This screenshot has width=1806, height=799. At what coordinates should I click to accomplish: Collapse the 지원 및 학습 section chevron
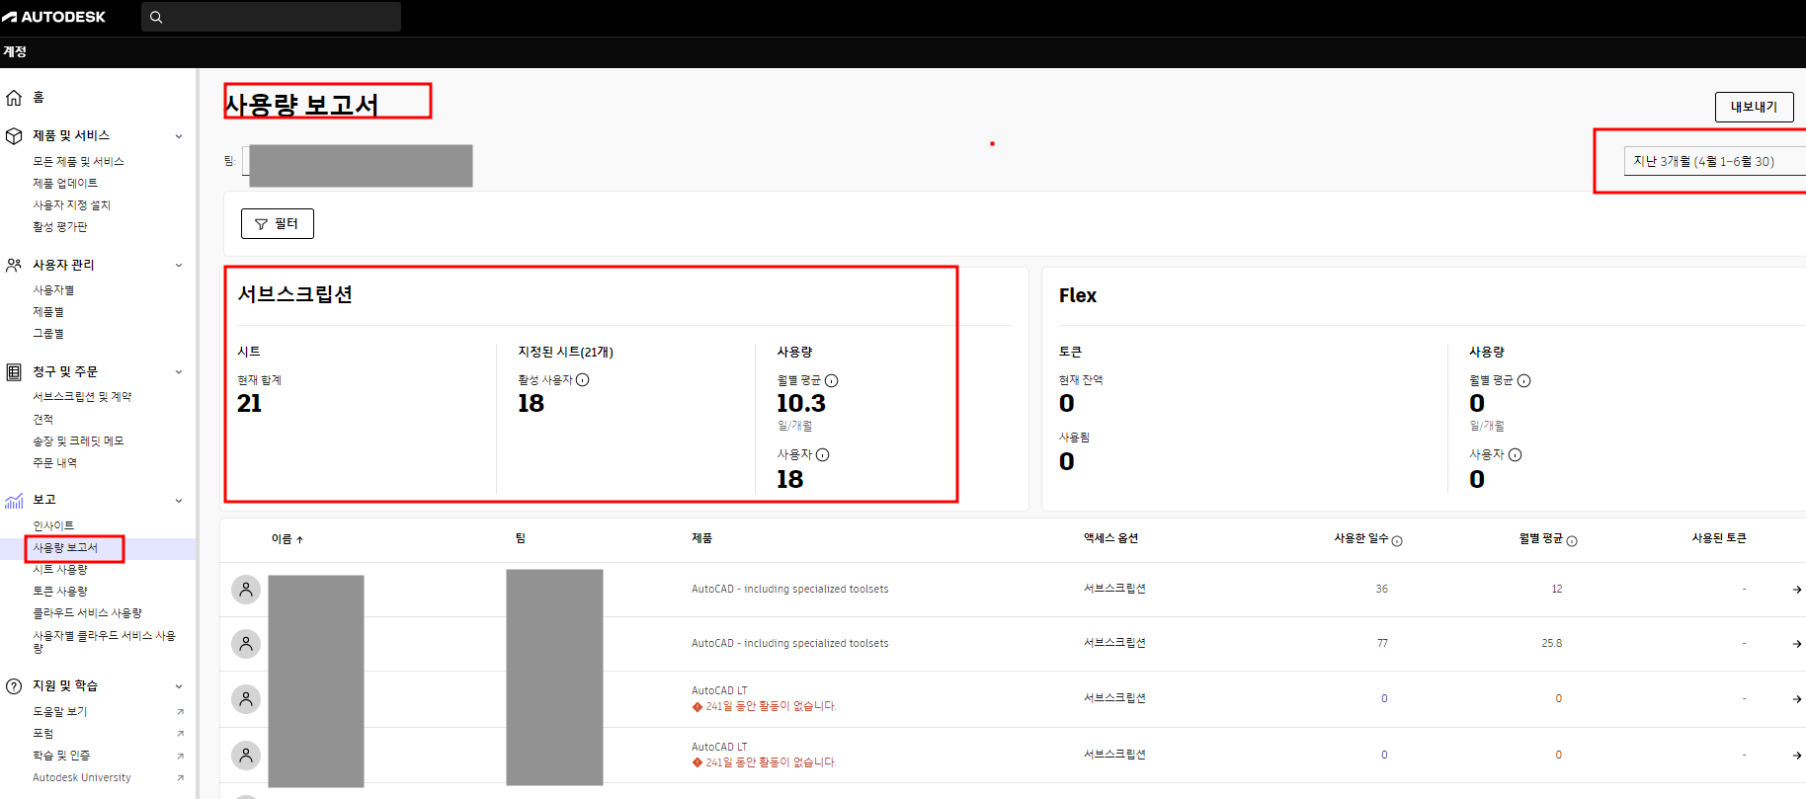coord(179,686)
